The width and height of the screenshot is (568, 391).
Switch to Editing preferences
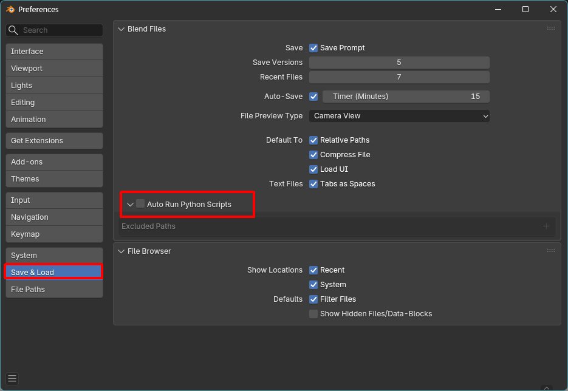point(54,103)
